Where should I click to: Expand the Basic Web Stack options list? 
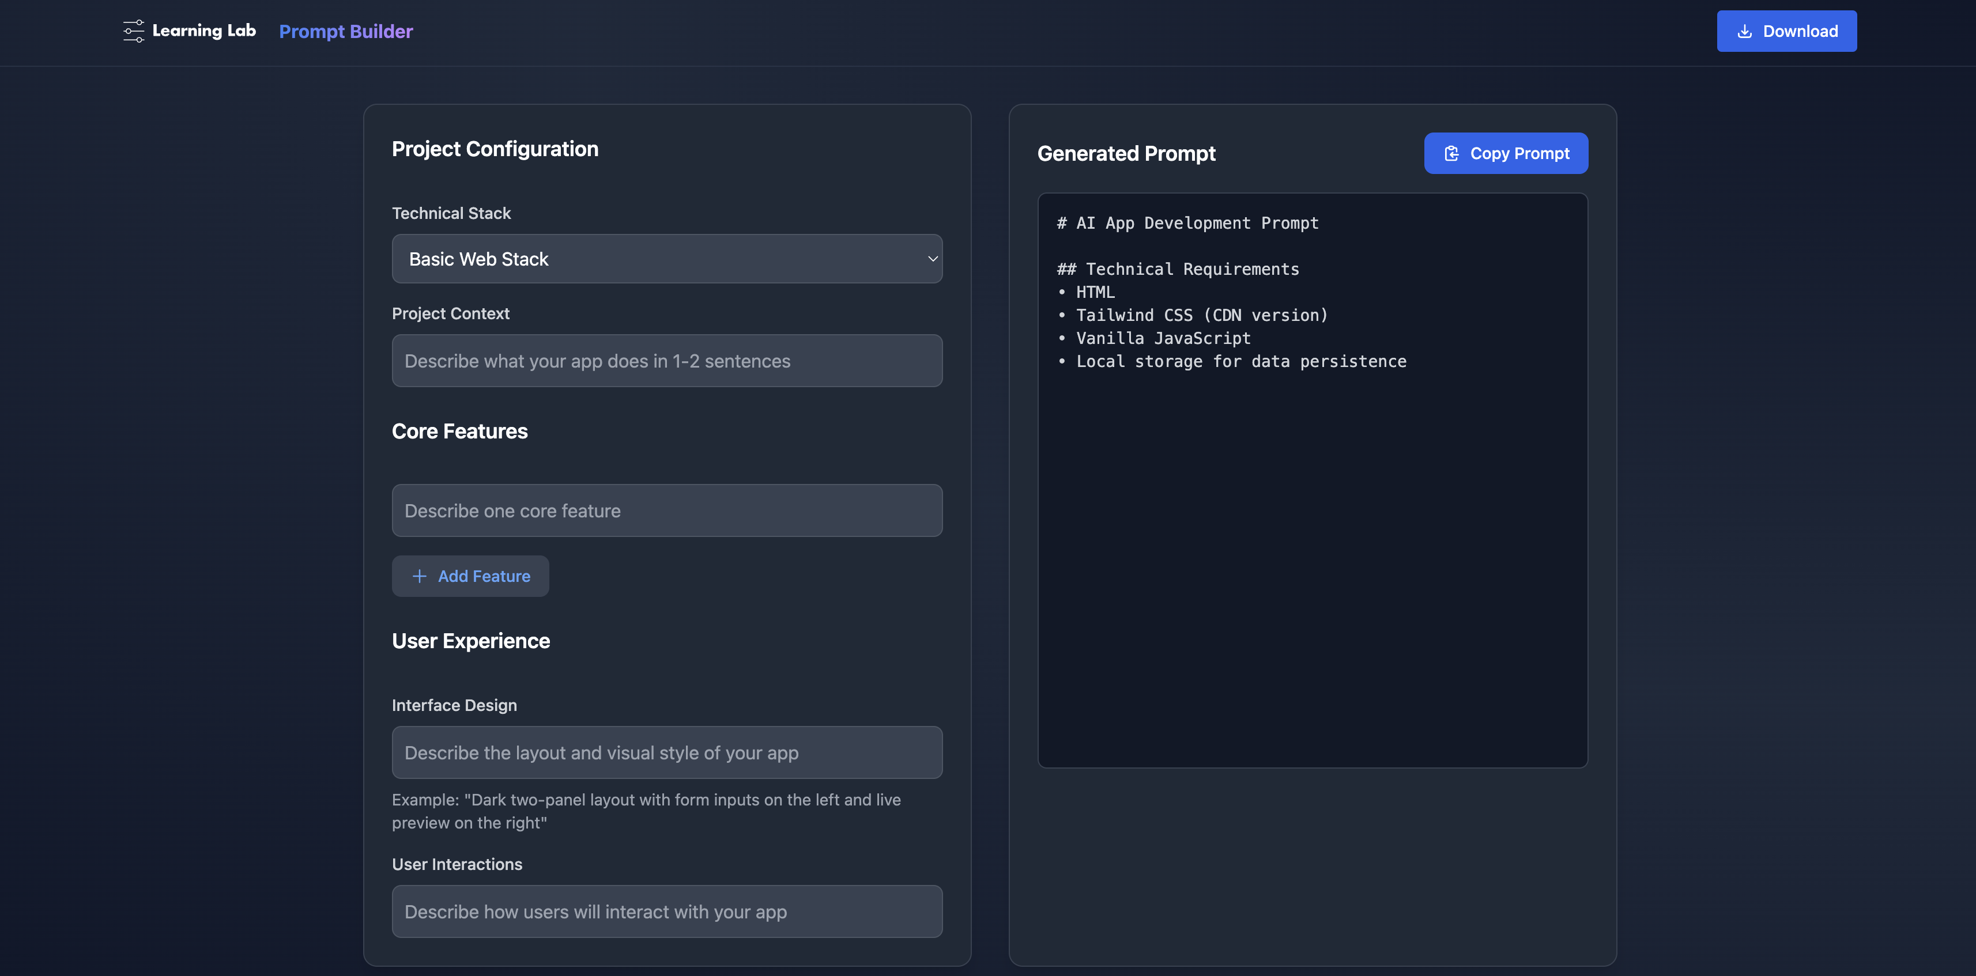click(666, 258)
